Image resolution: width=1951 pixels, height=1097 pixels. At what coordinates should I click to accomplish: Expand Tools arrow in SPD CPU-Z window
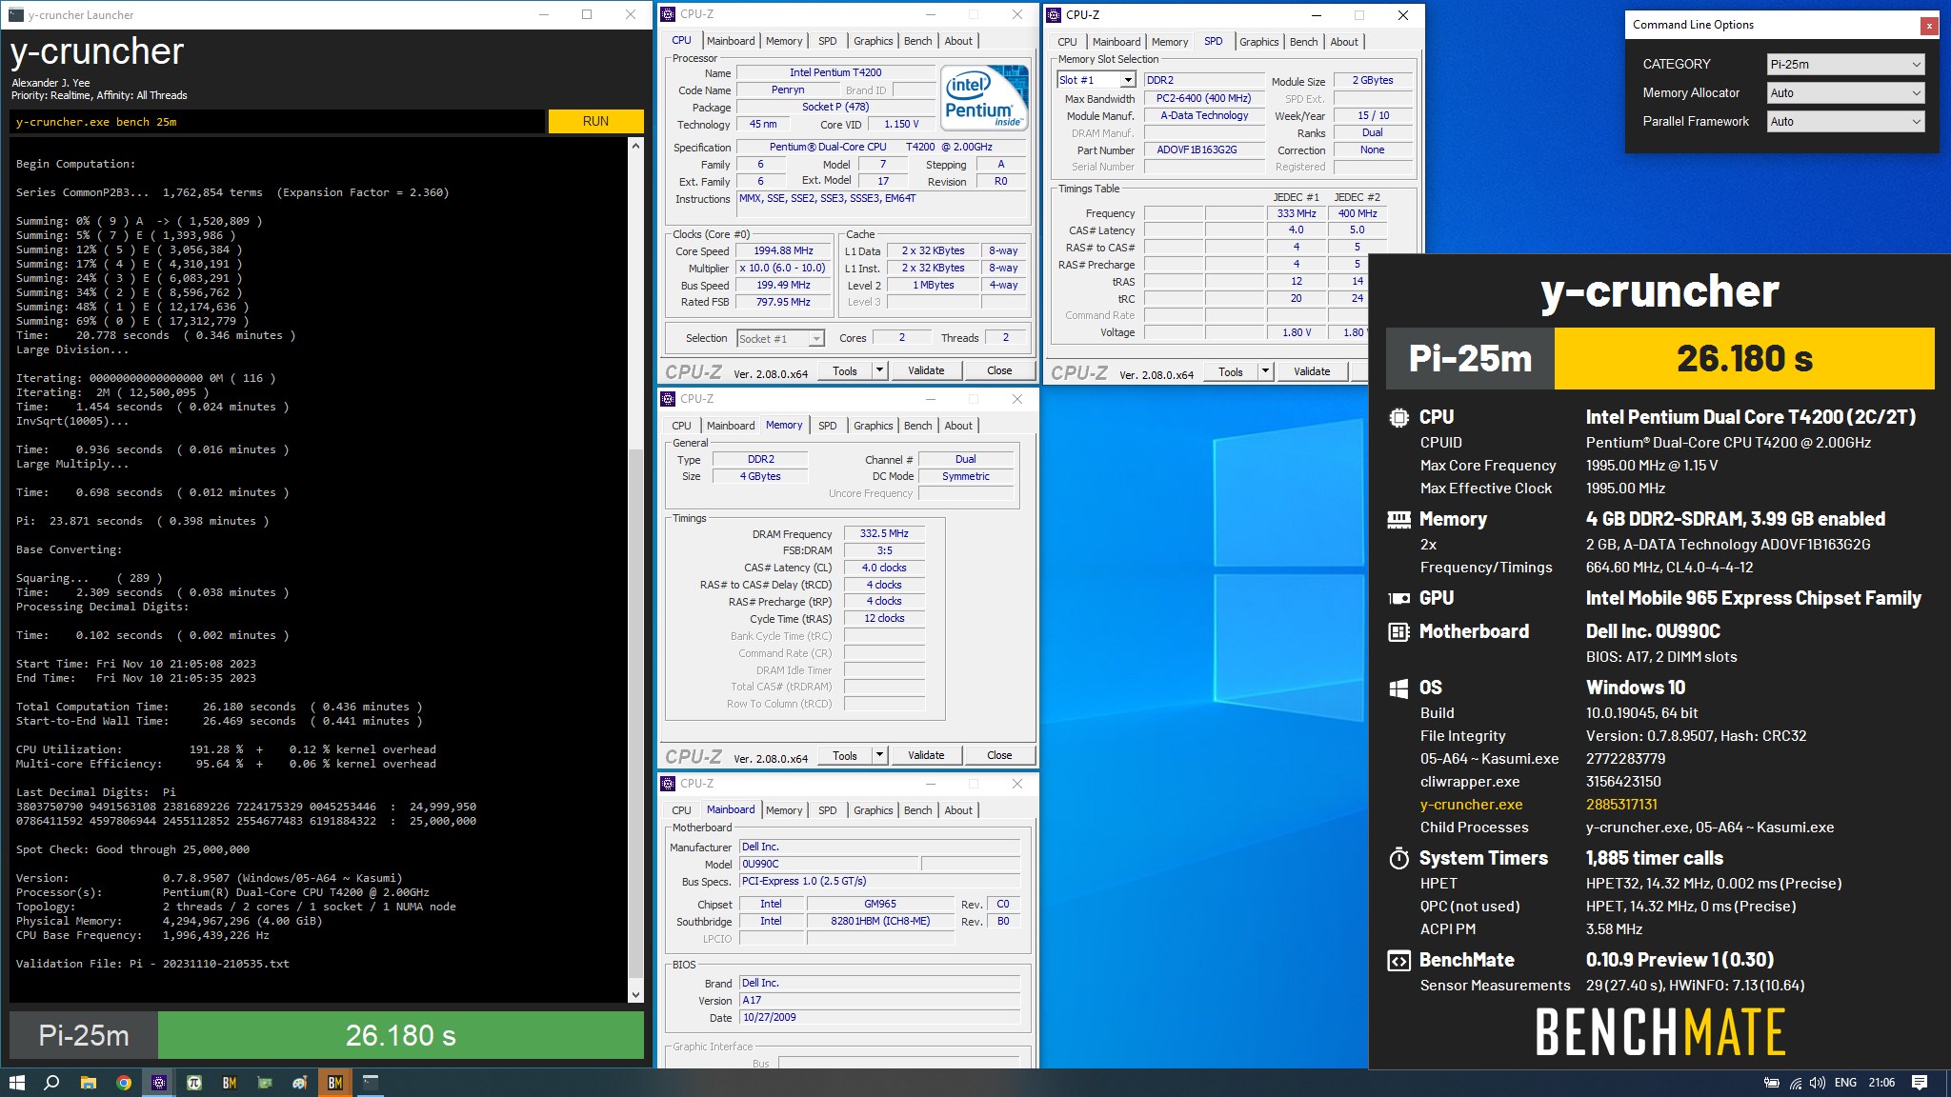pyautogui.click(x=1265, y=371)
